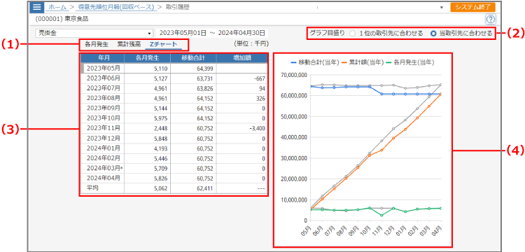The height and width of the screenshot is (252, 525).
Task: Select the 2023年05月 row
Action: (174, 69)
